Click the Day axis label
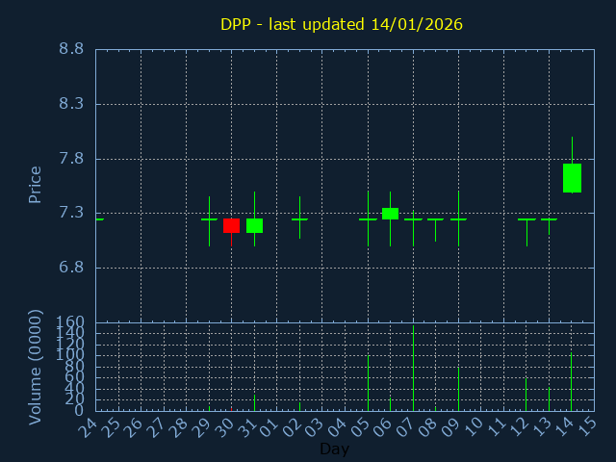Viewport: 616px width, 462px height. tap(334, 449)
